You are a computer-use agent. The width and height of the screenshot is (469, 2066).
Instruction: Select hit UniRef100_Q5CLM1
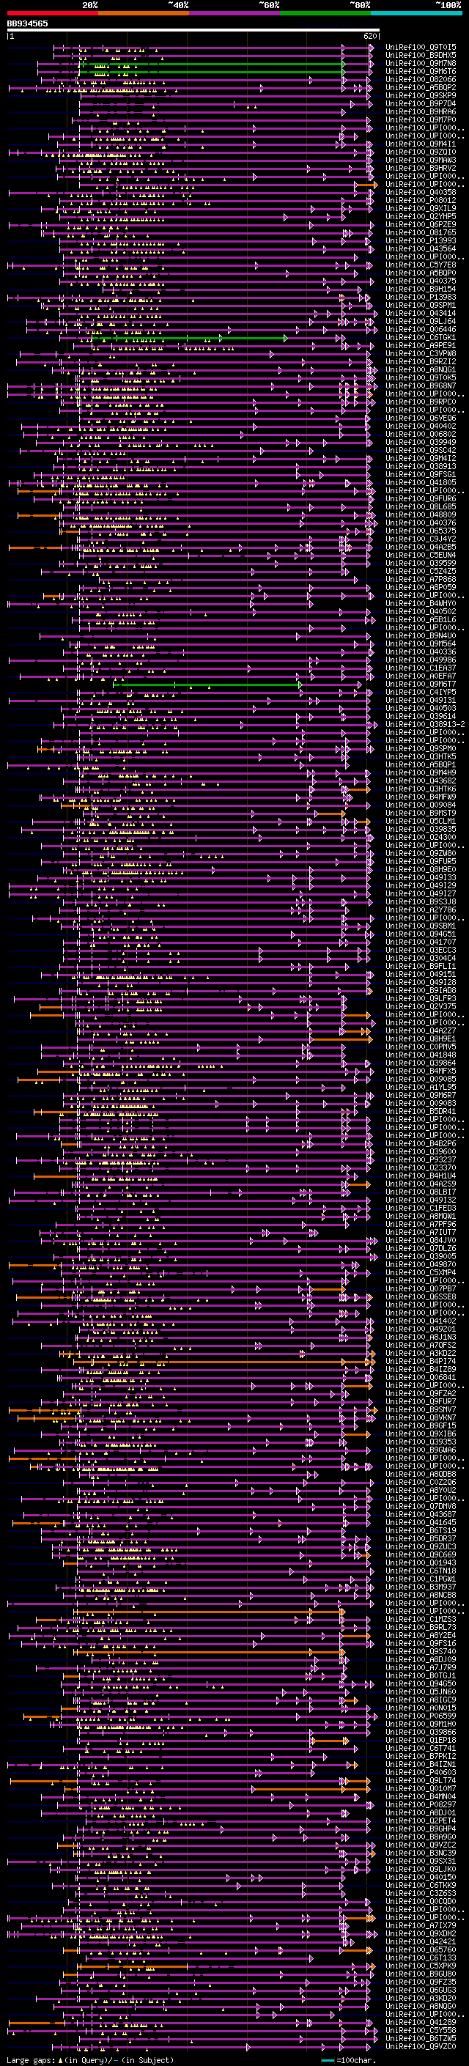421,822
